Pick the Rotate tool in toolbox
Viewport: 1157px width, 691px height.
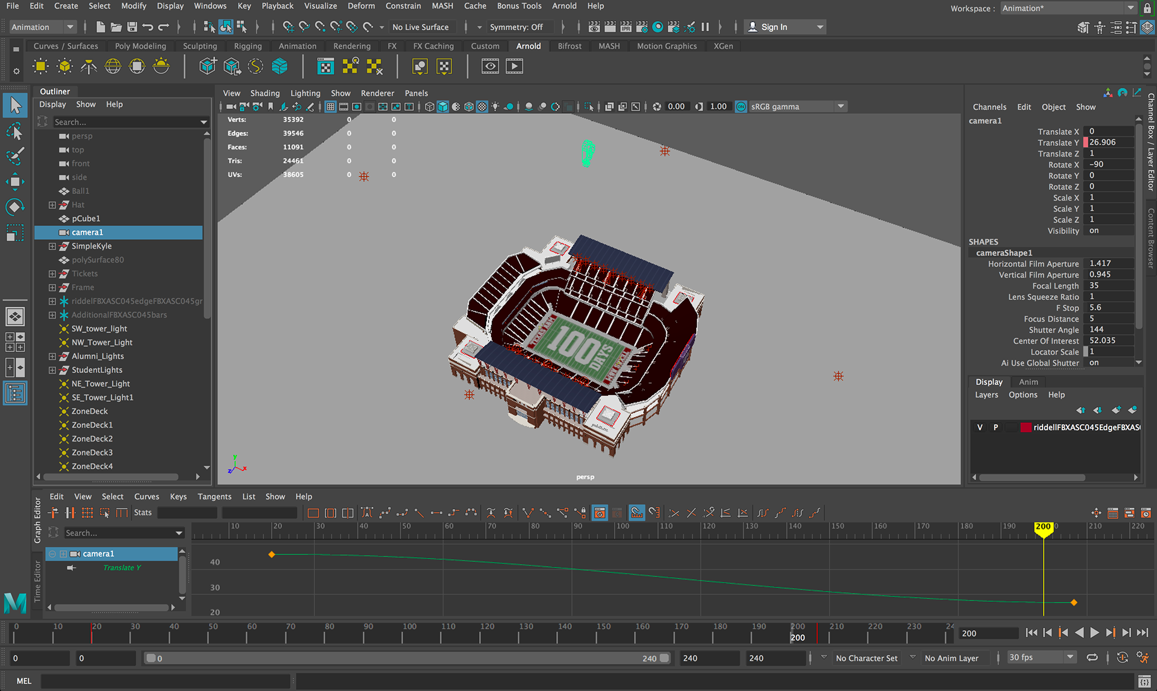coord(15,207)
